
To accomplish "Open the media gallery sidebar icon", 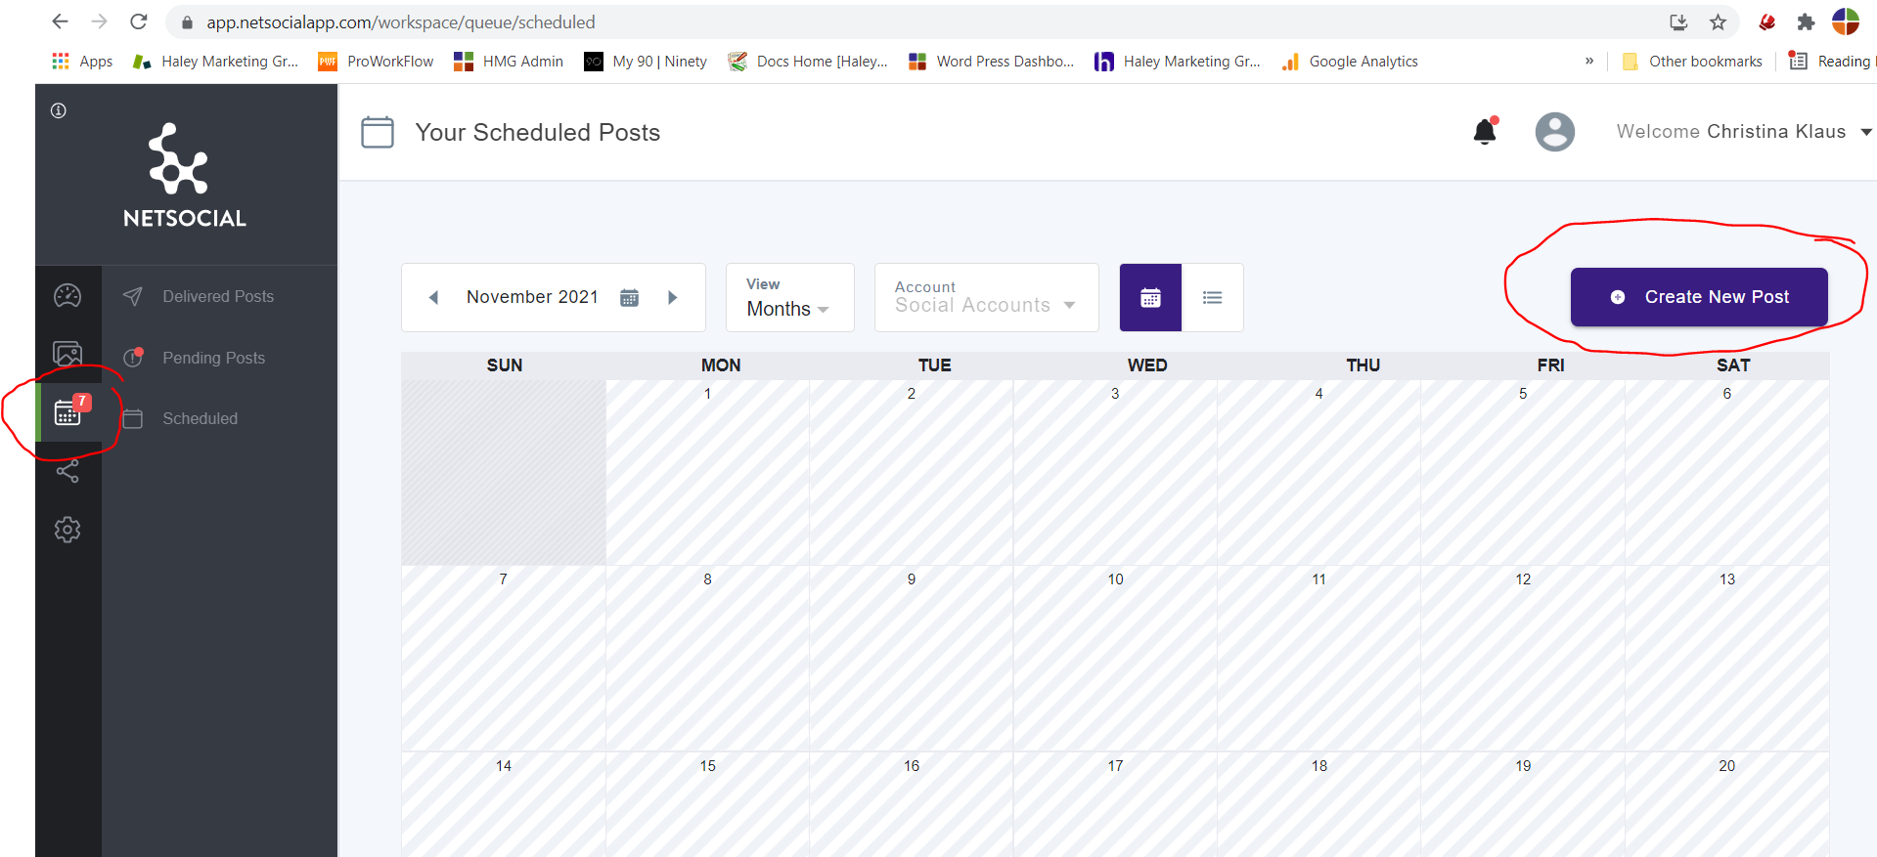I will point(67,353).
